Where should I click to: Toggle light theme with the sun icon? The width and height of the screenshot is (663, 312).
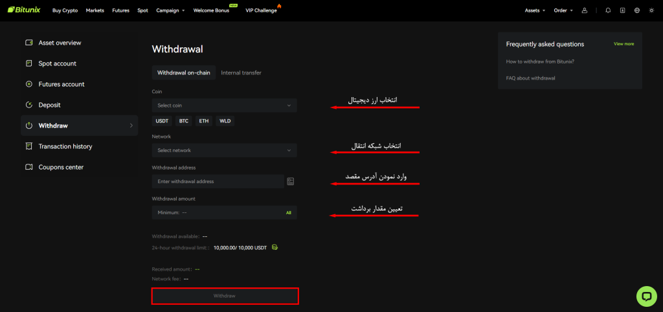[x=651, y=10]
